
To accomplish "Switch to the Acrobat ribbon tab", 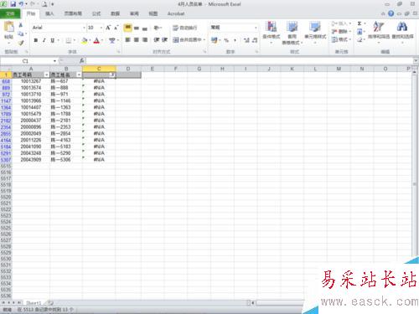I will point(176,13).
